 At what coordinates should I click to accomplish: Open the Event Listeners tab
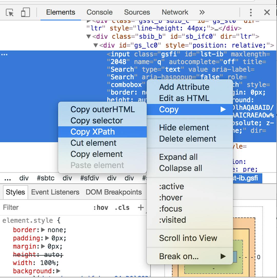click(55, 192)
